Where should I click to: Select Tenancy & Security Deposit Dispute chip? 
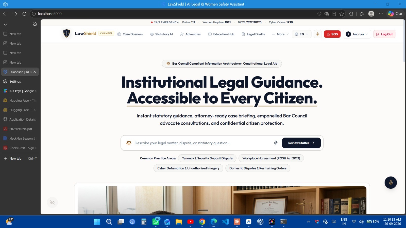pos(207,158)
